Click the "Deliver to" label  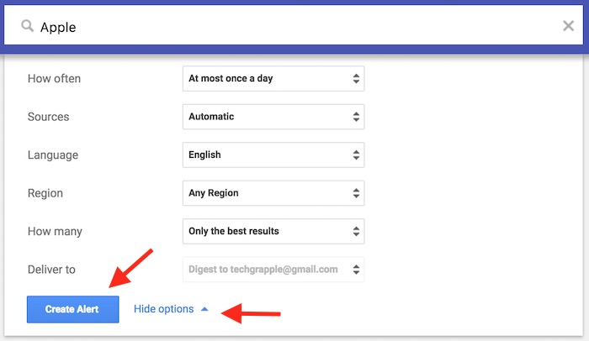click(51, 270)
